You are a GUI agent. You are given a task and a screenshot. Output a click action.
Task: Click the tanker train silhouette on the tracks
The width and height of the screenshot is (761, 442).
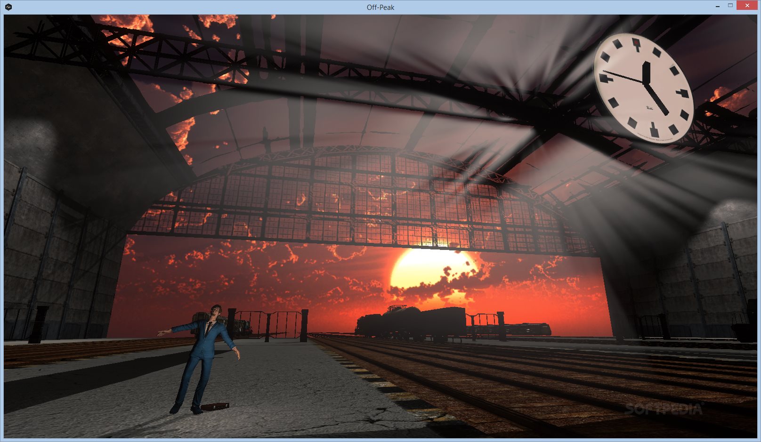click(x=411, y=323)
